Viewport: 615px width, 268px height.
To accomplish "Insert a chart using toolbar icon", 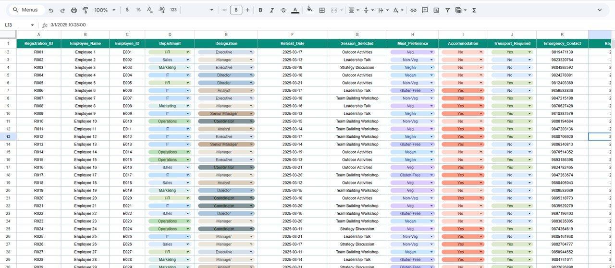I will pyautogui.click(x=436, y=10).
